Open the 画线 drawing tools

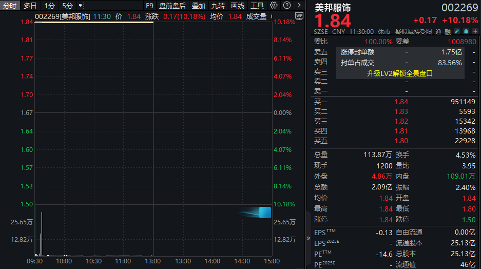tap(238, 6)
